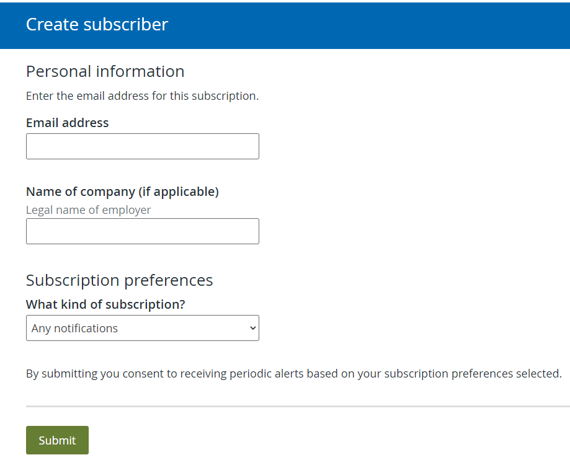Click the Email address input field
The image size is (570, 460).
[143, 146]
